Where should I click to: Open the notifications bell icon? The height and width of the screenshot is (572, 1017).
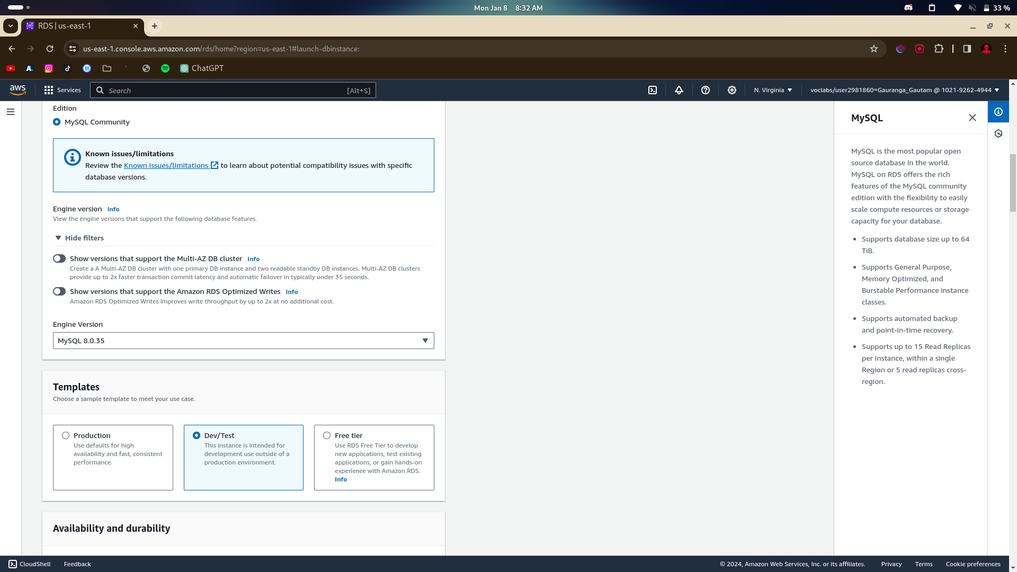(679, 90)
